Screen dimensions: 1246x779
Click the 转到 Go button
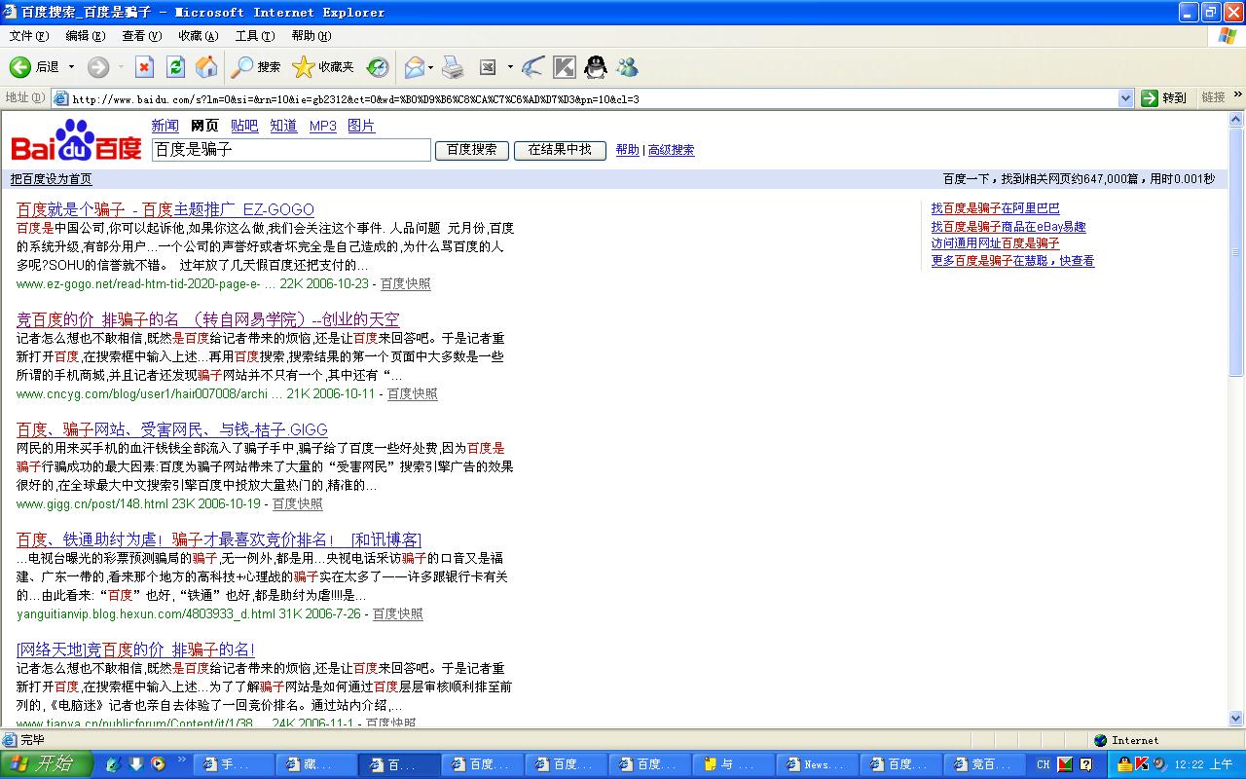click(x=1164, y=98)
